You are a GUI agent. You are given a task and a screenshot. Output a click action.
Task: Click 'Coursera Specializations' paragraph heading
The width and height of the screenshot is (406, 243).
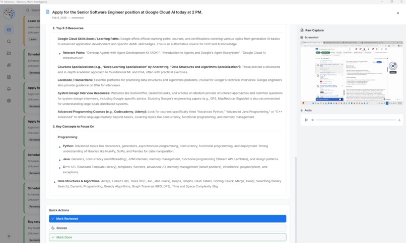150,67
